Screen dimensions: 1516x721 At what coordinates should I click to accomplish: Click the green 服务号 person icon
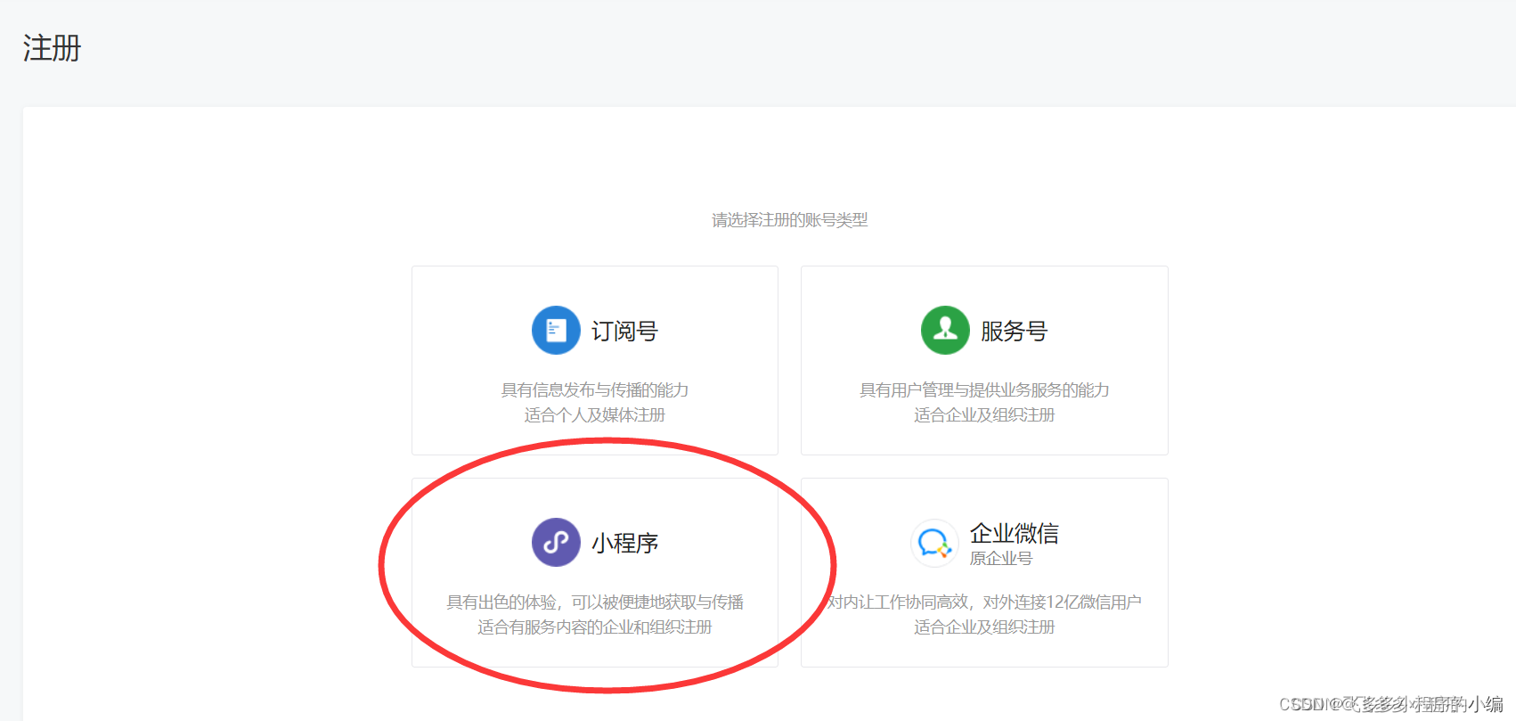945,330
